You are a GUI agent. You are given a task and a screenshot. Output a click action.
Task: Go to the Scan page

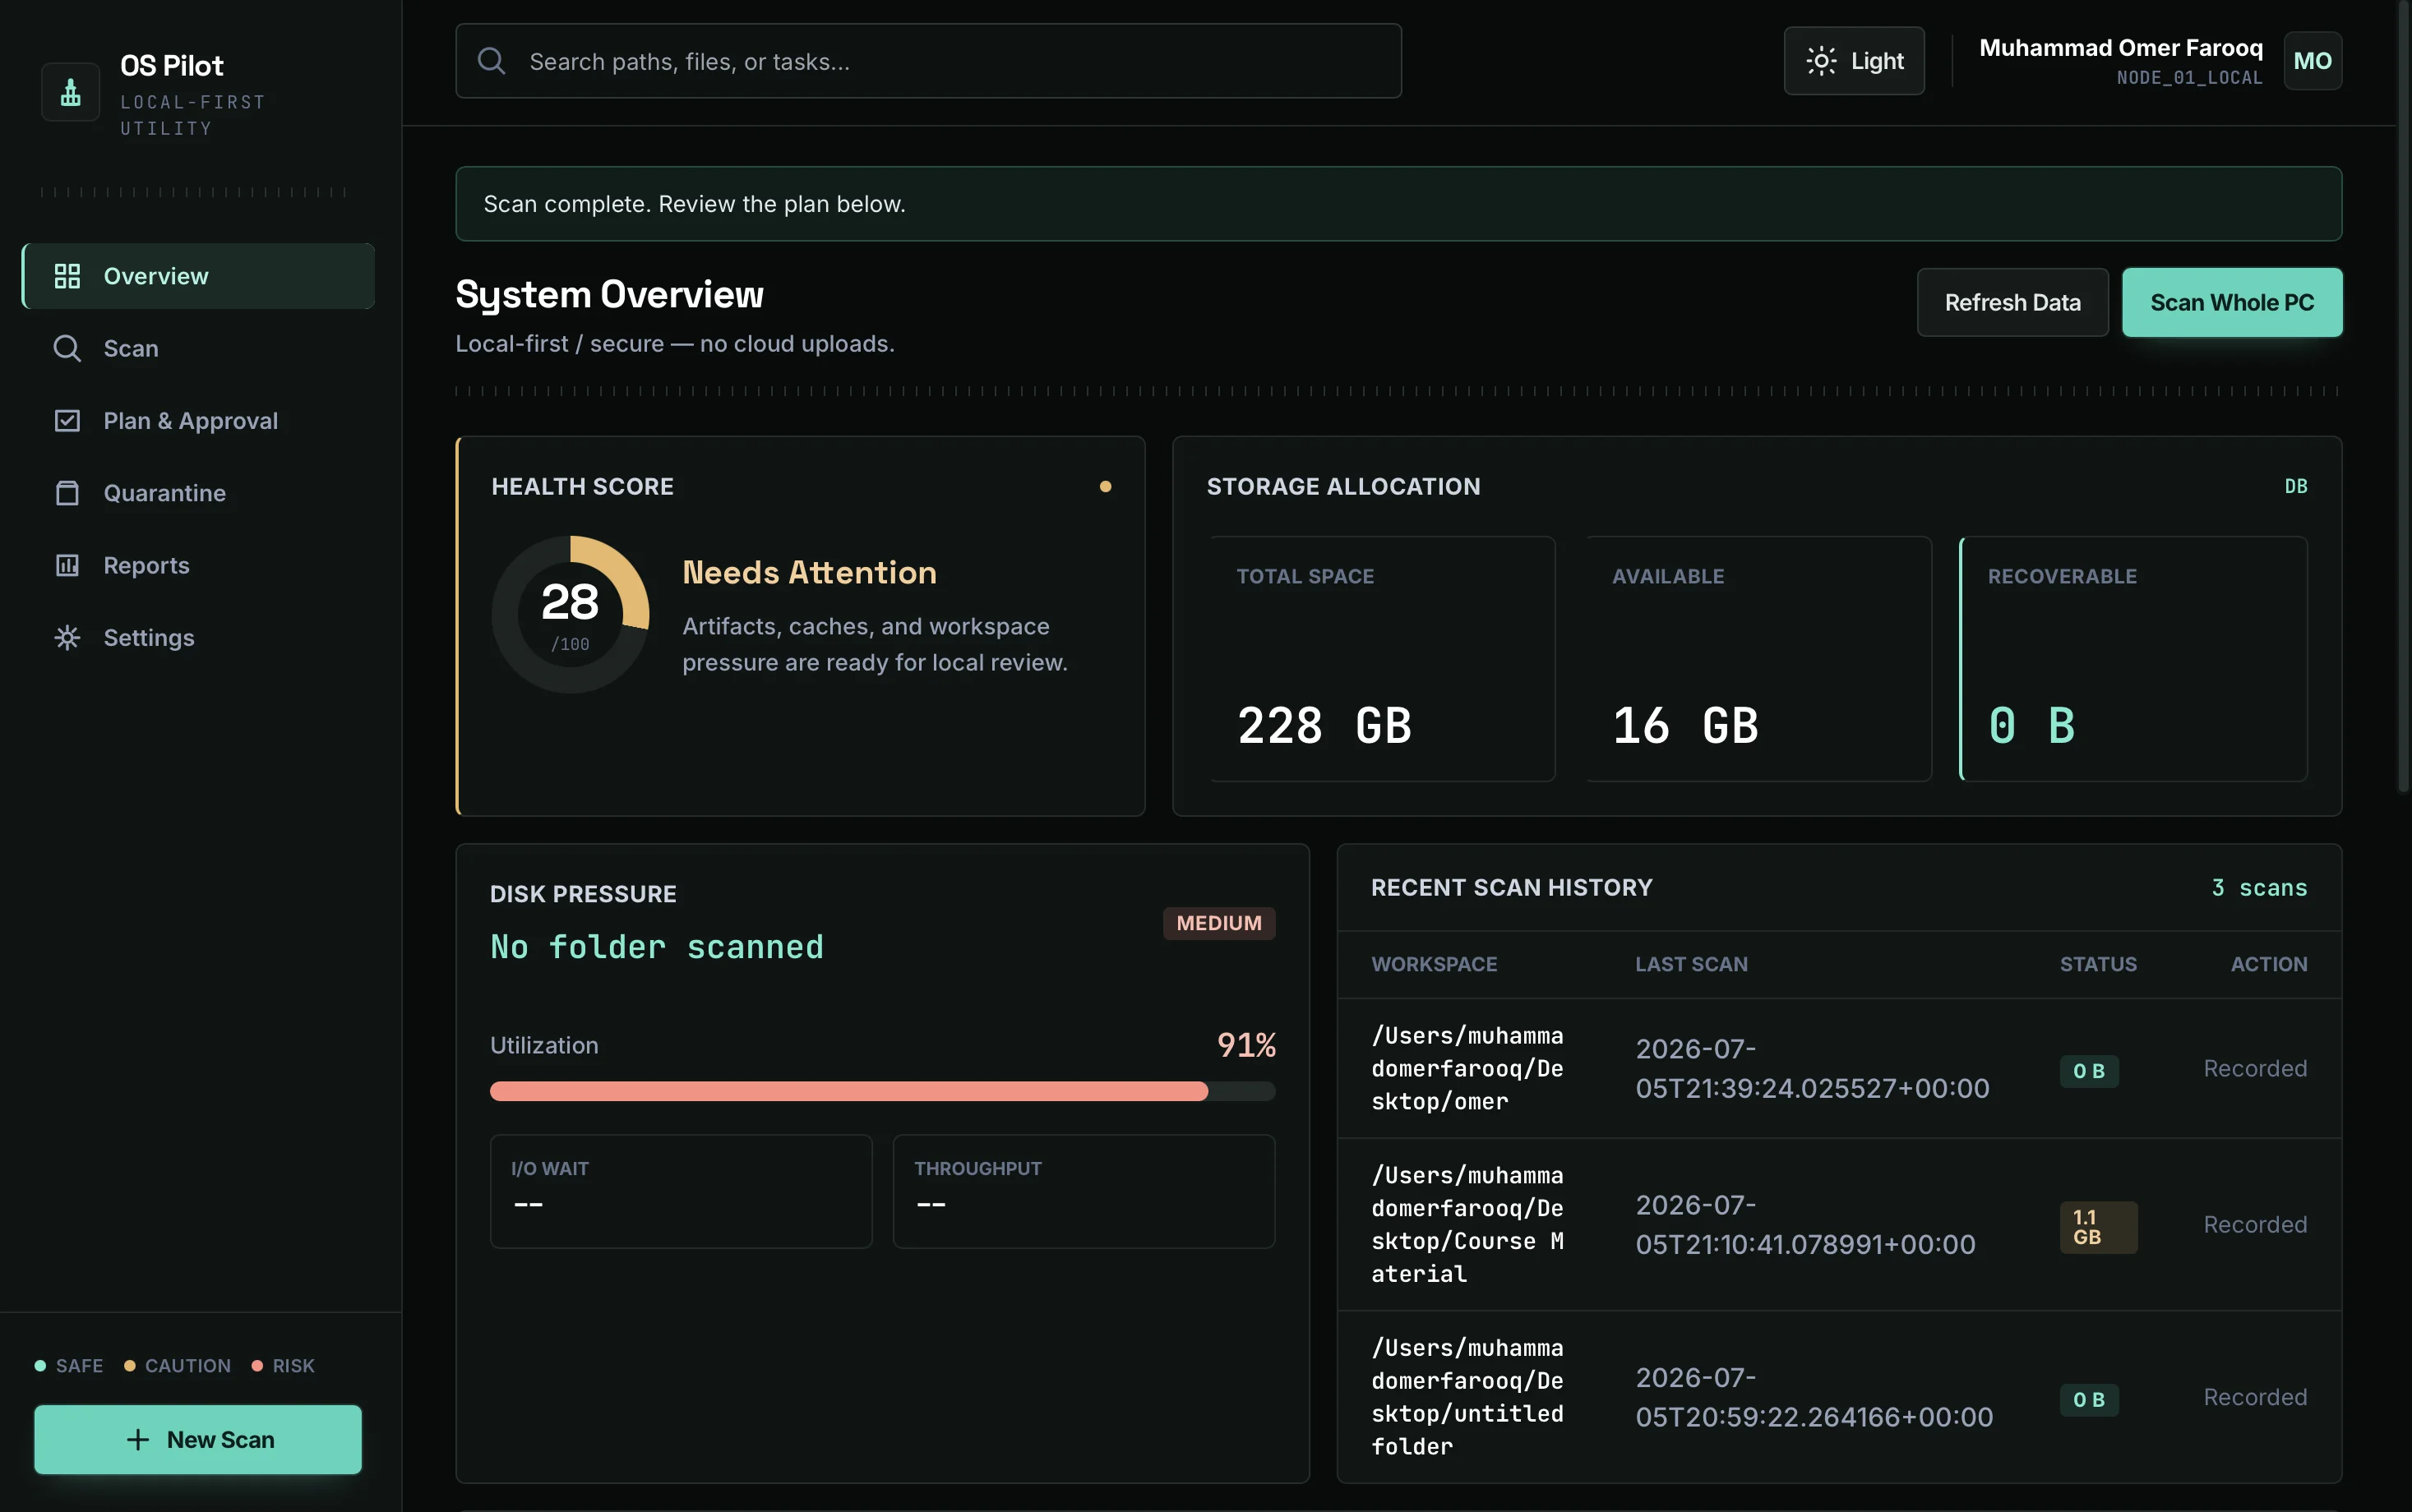[198, 348]
